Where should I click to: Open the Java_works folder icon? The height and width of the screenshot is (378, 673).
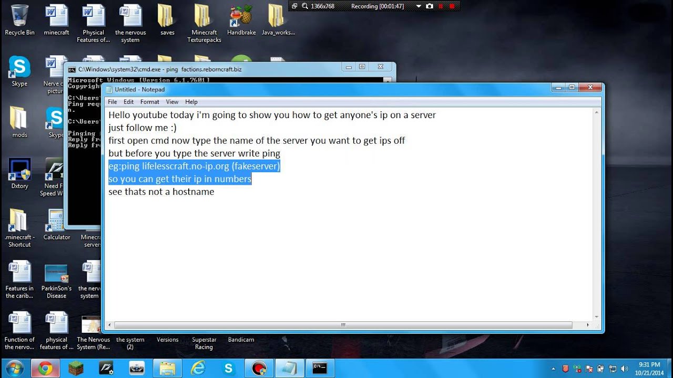coord(278,20)
